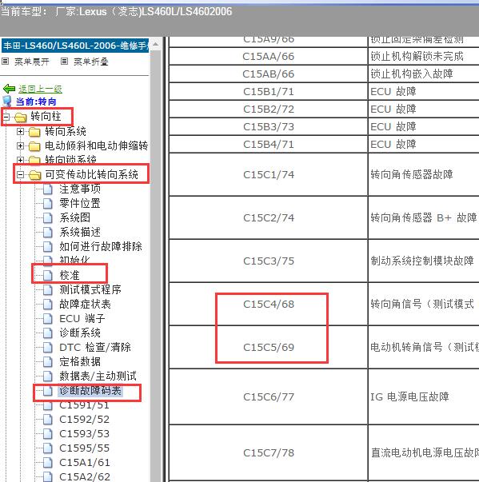Click the 丰田-LS460/LS460L-2006 manual title bar
The height and width of the screenshot is (482, 479).
pos(75,46)
